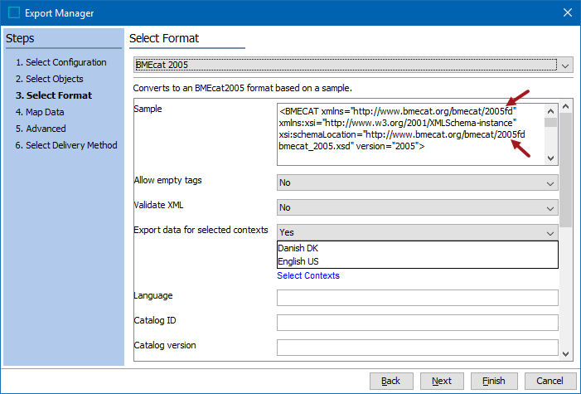
Task: Click the Catalog ID input field
Action: [x=418, y=323]
